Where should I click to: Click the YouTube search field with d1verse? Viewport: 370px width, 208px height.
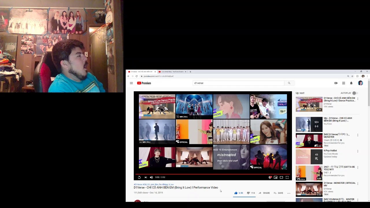[238, 83]
